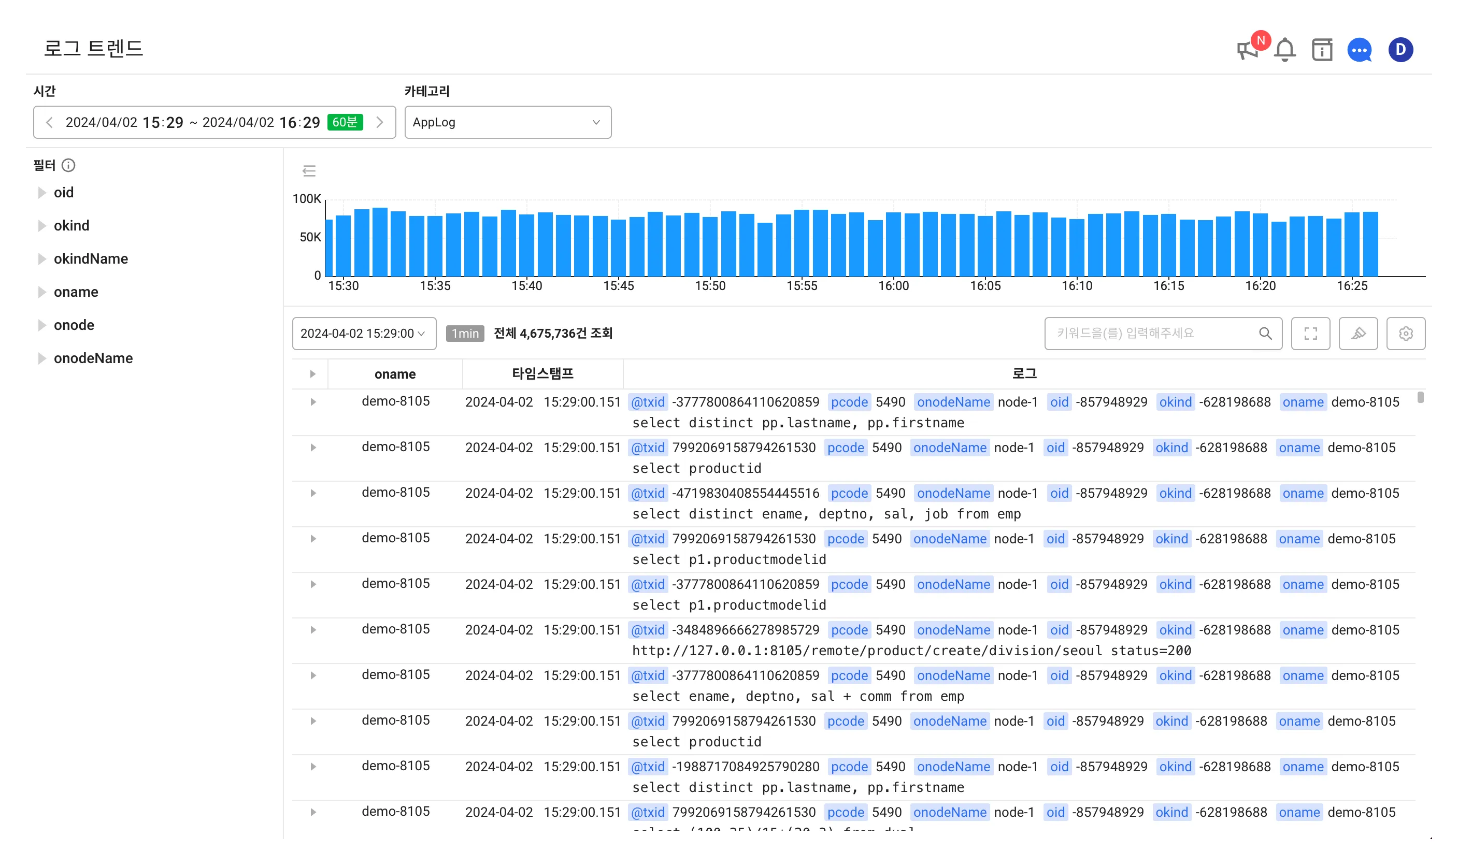The image size is (1458, 865).
Task: Click the highlighter icon button
Action: click(x=1357, y=334)
